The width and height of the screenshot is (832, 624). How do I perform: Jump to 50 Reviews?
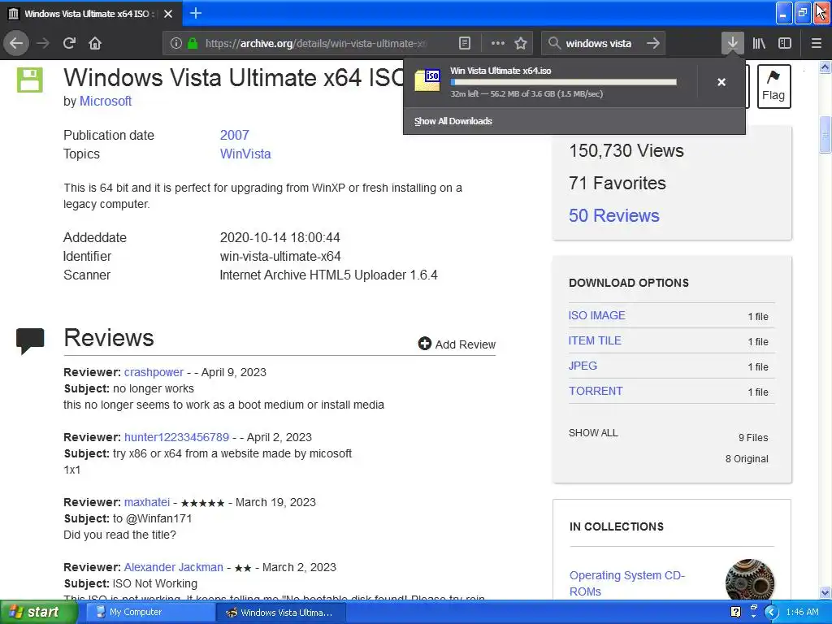614,215
